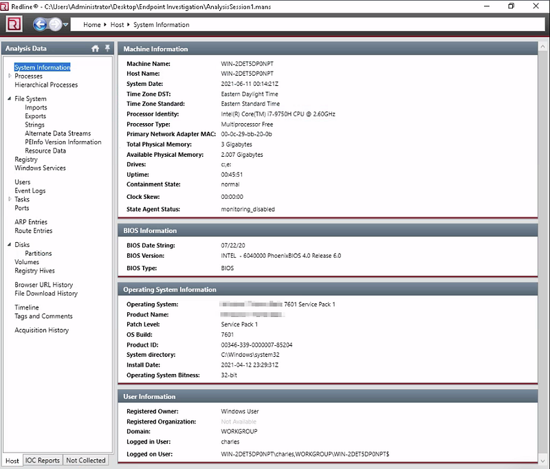The height and width of the screenshot is (469, 550).
Task: Open Acquisition History
Action: coord(42,329)
